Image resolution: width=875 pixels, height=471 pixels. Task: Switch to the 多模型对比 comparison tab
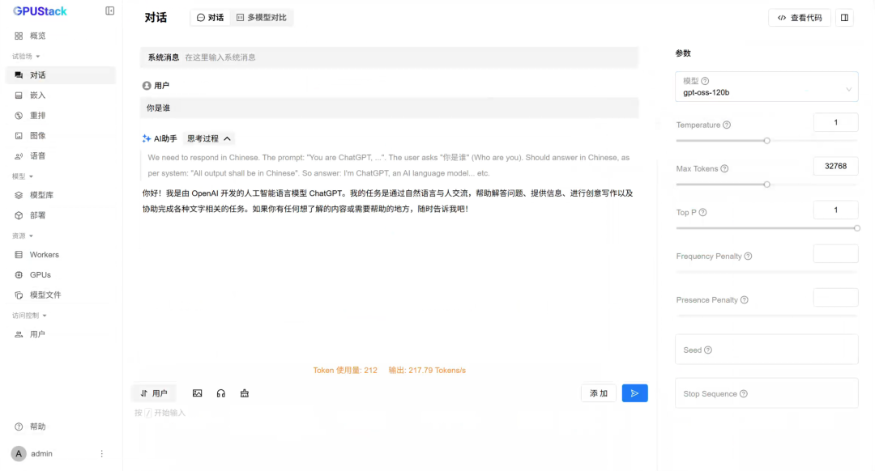(x=260, y=16)
